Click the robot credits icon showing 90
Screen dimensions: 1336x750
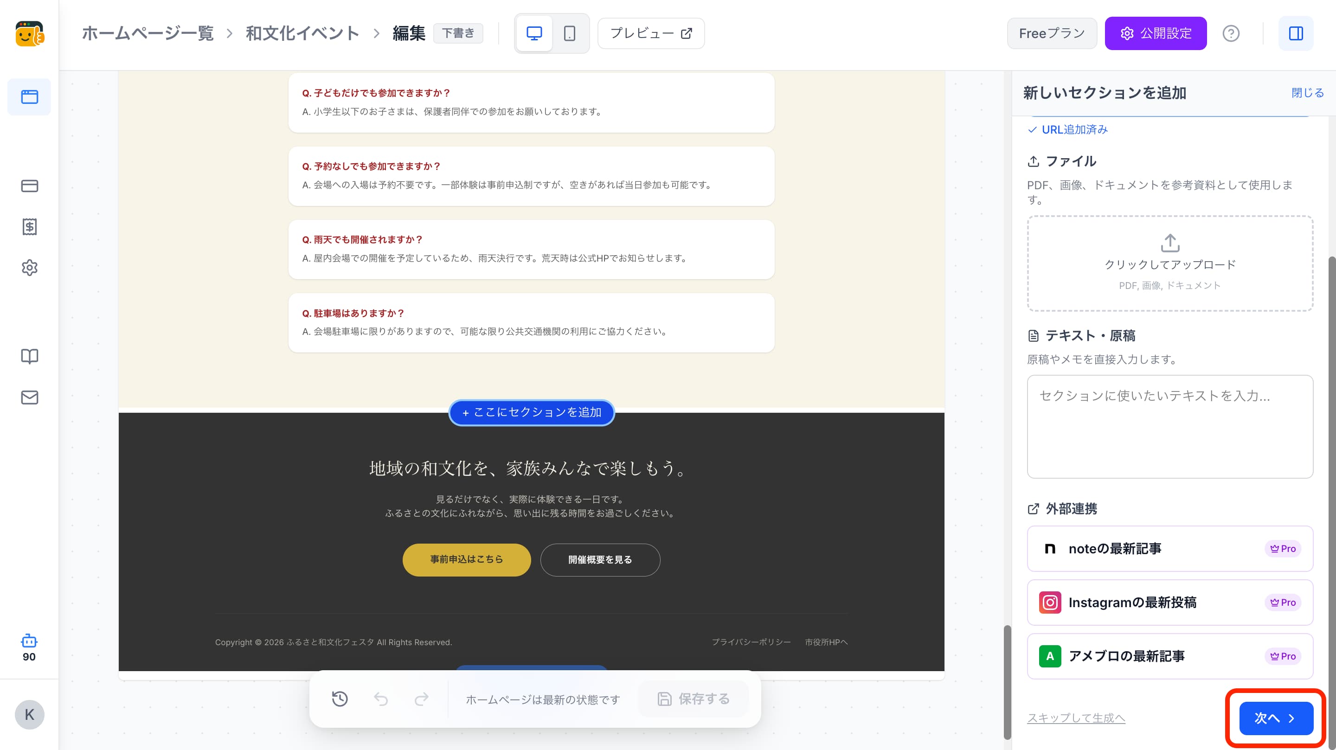click(29, 647)
